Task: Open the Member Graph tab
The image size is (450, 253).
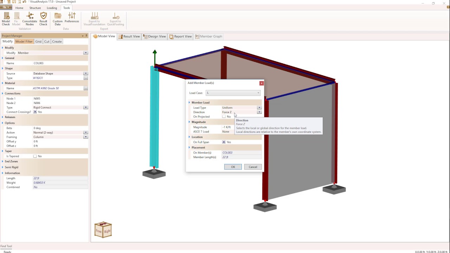Action: click(208, 37)
